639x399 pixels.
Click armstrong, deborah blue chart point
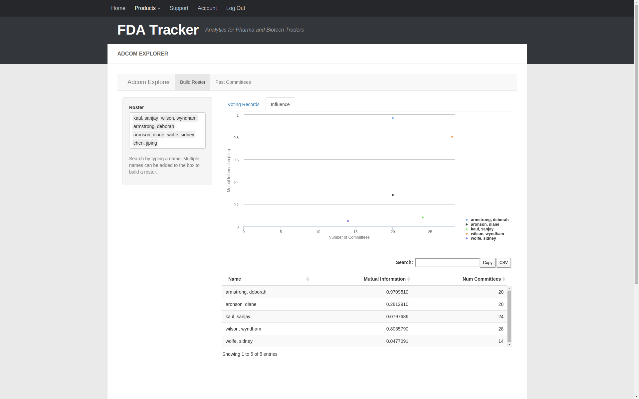(x=393, y=118)
